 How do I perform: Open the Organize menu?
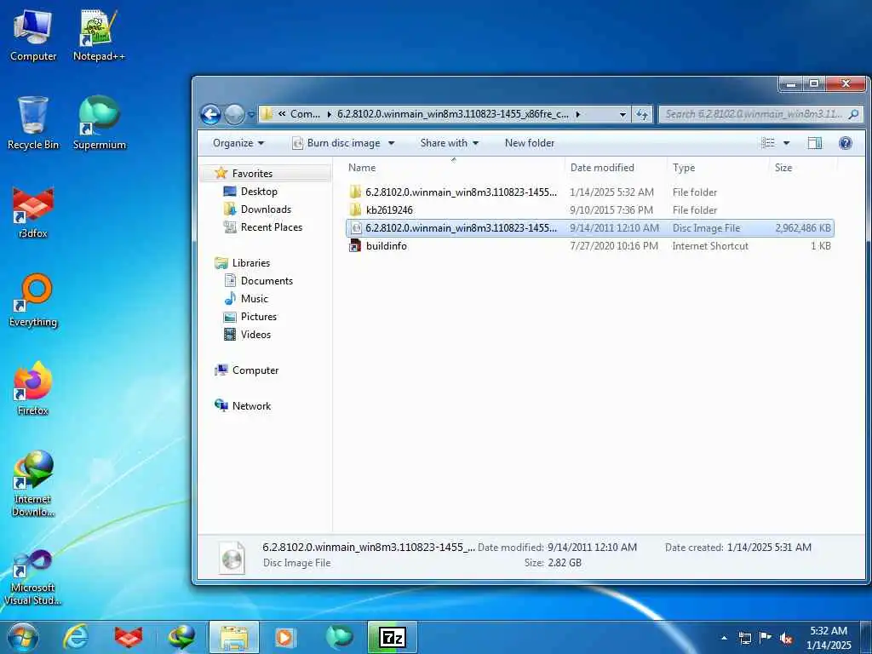point(238,143)
